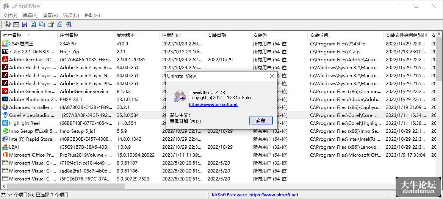The height and width of the screenshot is (199, 443).
Task: Click the Uninstall recycle bin toolbar icon
Action: point(8,24)
